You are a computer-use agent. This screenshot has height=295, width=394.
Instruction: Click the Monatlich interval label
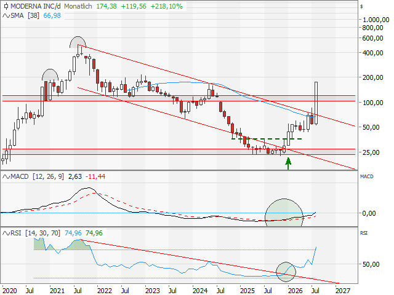click(78, 6)
